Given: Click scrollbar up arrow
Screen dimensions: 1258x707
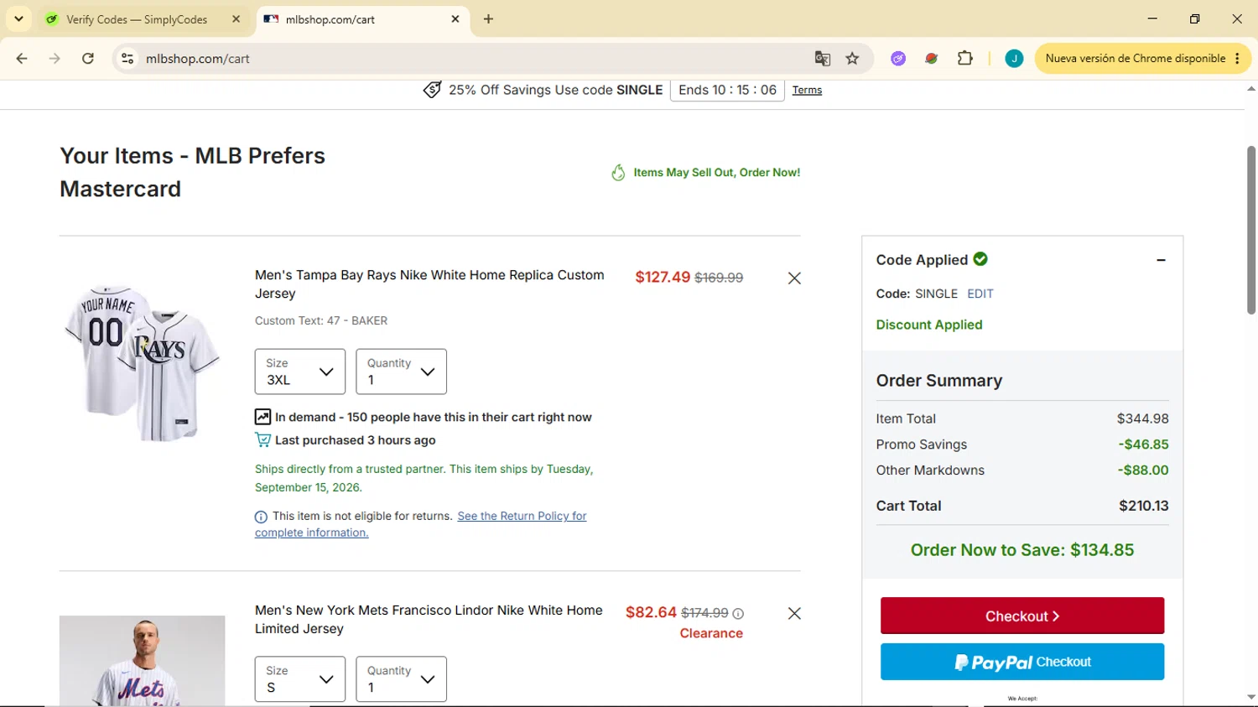Looking at the screenshot, I should tap(1250, 89).
